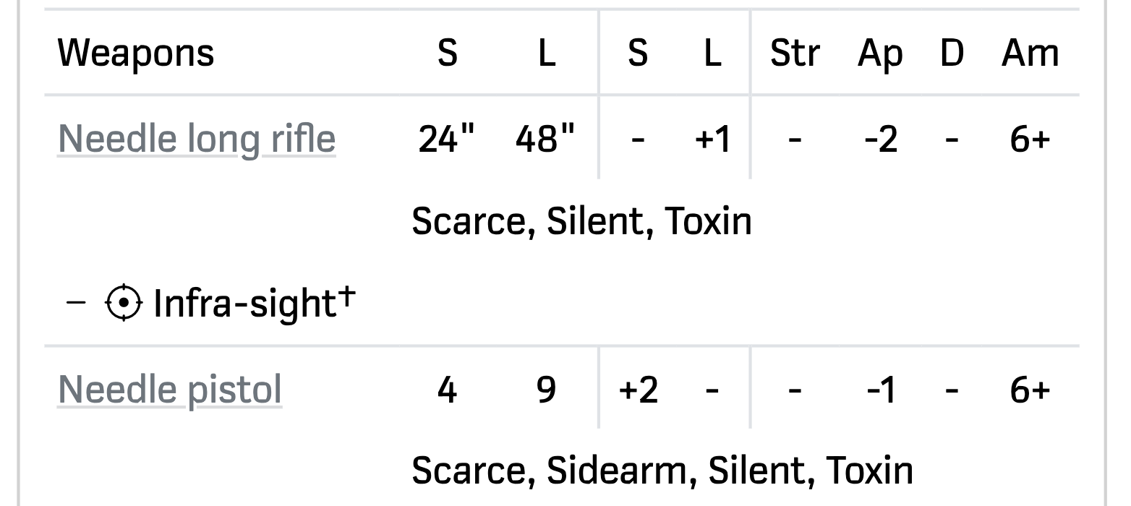Select the Needle pistol long range value 9
This screenshot has height=506, width=1131.
(x=546, y=390)
